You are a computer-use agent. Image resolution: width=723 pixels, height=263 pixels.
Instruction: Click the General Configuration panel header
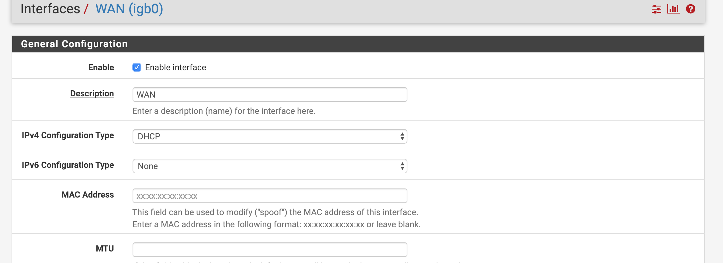[358, 44]
